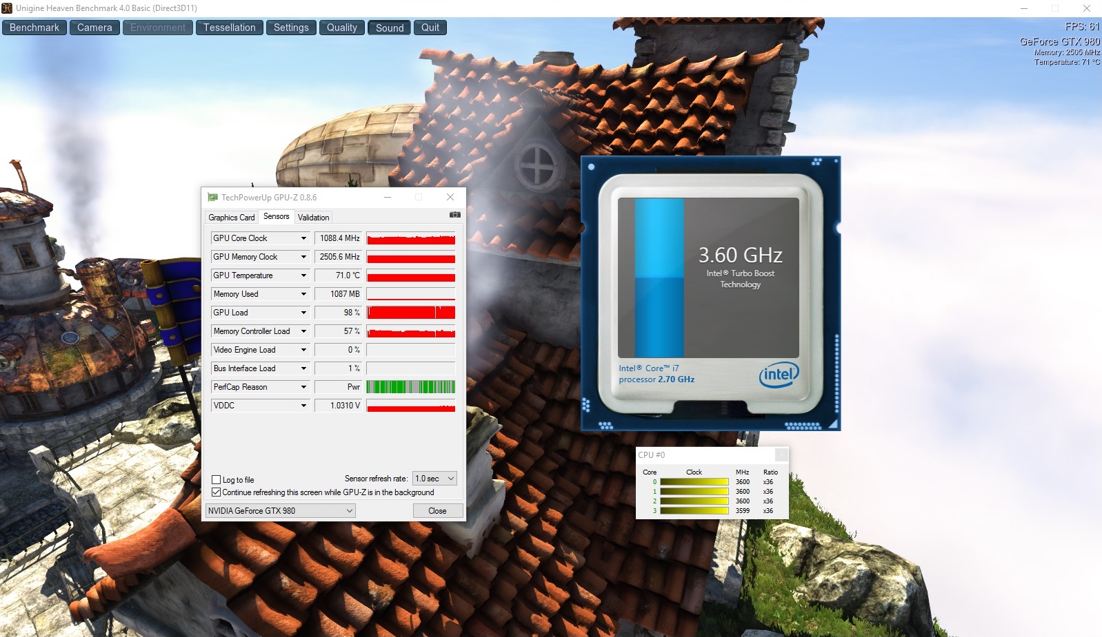Viewport: 1102px width, 637px height.
Task: Click the Close button in GPU-Z
Action: coord(437,511)
